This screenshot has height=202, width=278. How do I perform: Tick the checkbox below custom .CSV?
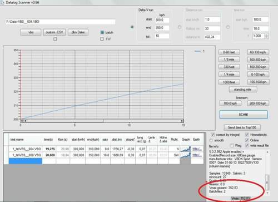pos(55,39)
